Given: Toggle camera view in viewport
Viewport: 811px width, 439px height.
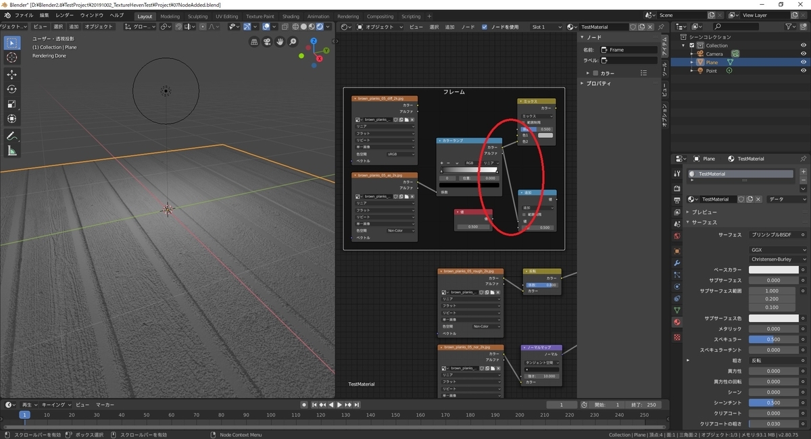Looking at the screenshot, I should [267, 42].
